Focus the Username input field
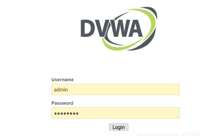The height and width of the screenshot is (139, 202). (x=116, y=89)
